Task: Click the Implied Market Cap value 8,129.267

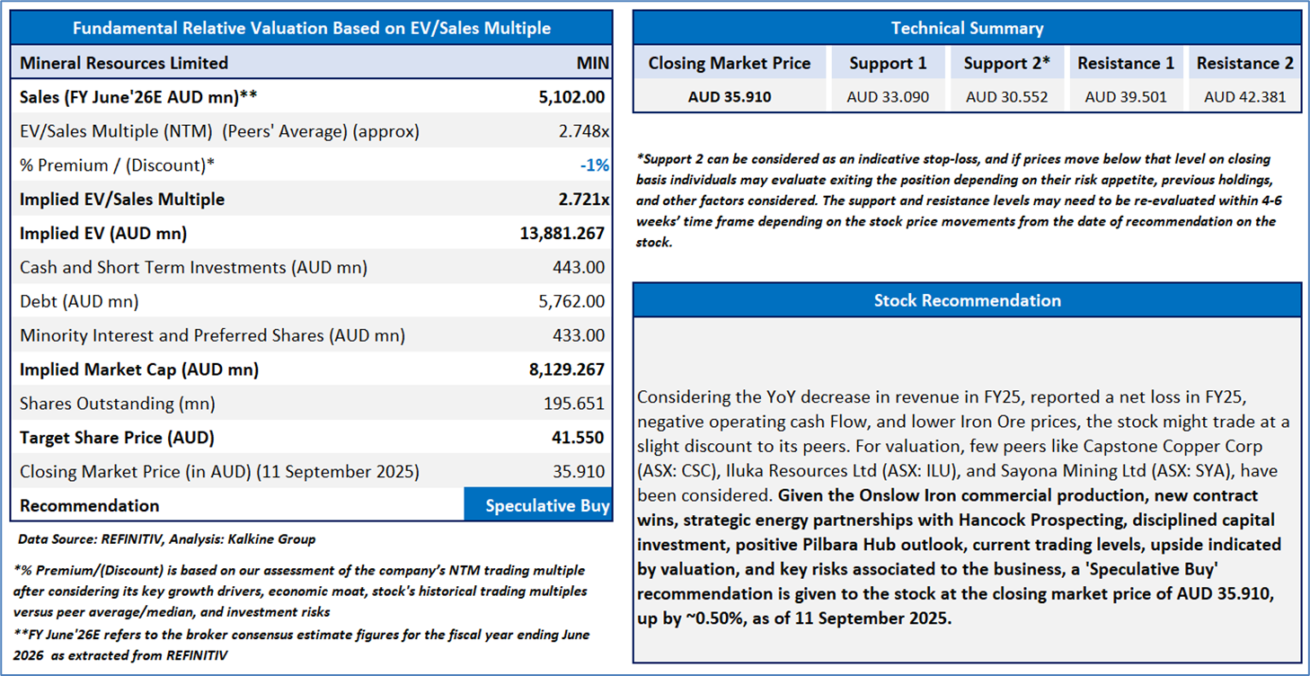Action: (565, 369)
